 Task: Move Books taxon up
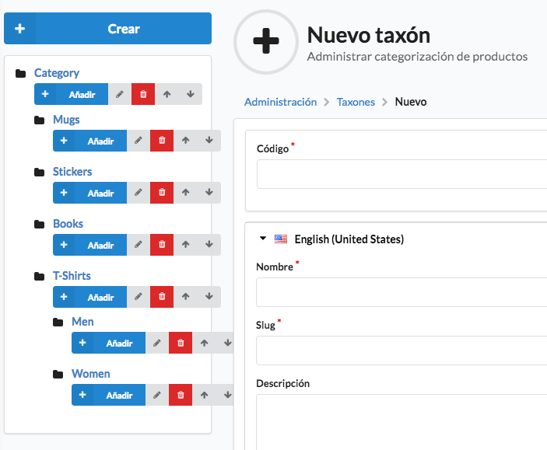point(186,245)
